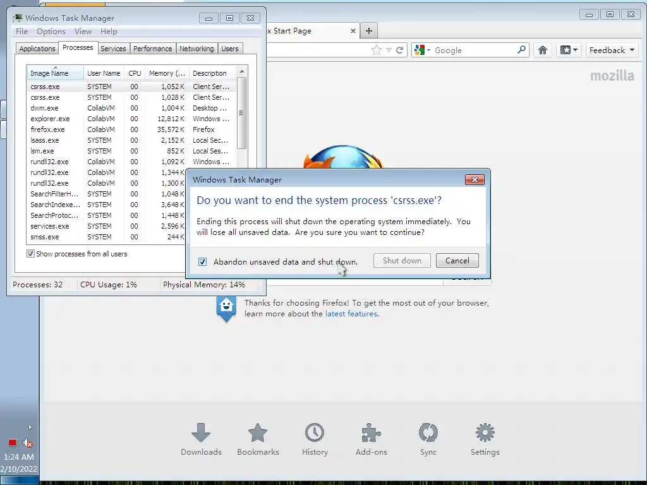Sort processes by Image Name column
The image size is (647, 485).
tap(55, 73)
